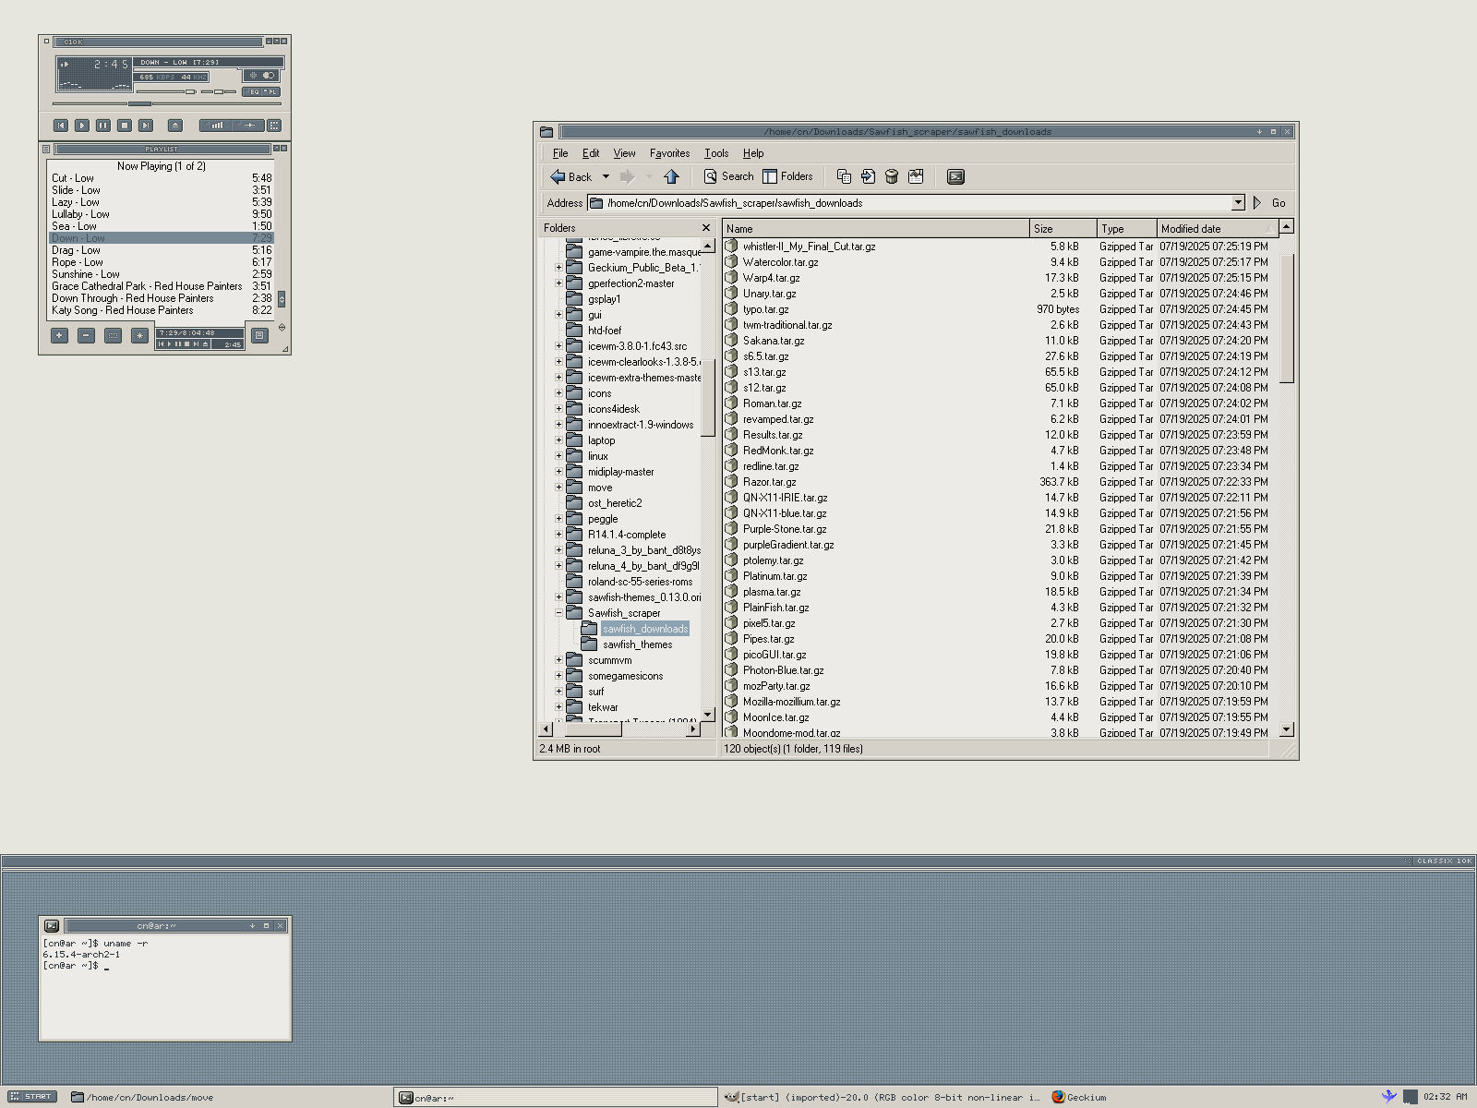Skip to next track in music player
The image size is (1477, 1108).
tap(146, 126)
